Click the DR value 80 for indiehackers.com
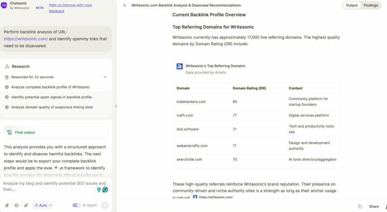 [235, 102]
